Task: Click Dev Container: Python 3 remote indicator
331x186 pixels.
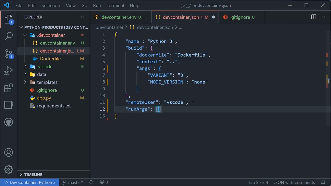Action: pyautogui.click(x=30, y=182)
